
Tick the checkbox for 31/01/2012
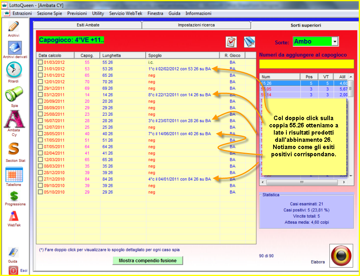coord(40,69)
